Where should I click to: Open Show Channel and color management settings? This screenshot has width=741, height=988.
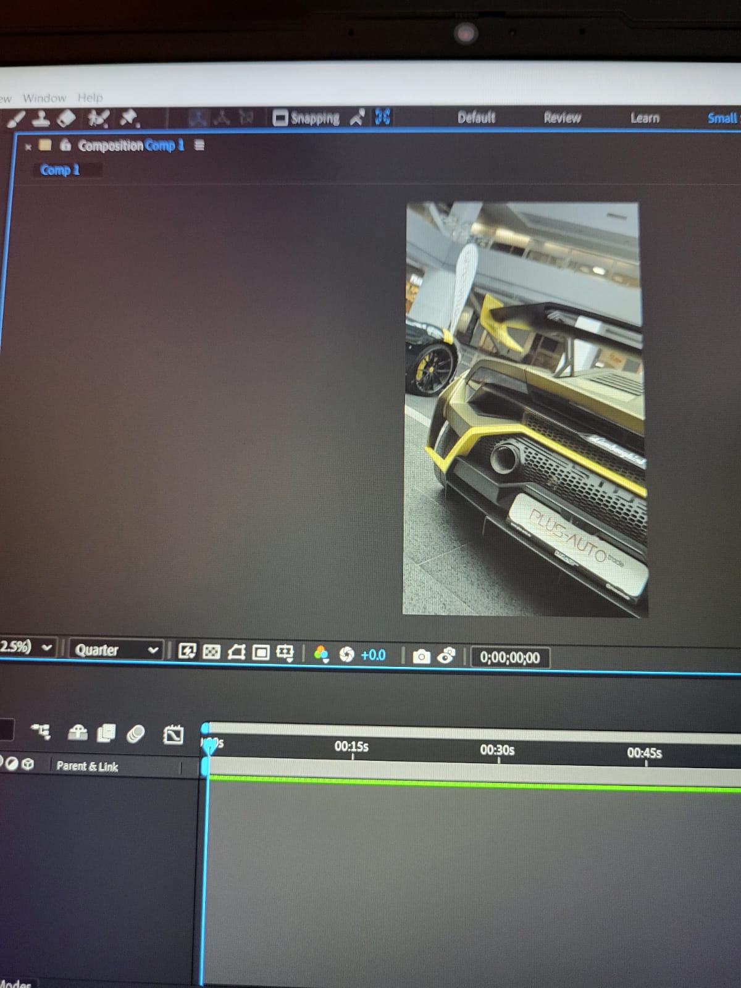tap(321, 654)
